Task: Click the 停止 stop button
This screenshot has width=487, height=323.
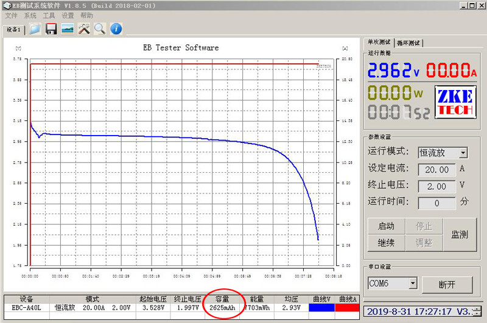Action: pyautogui.click(x=424, y=226)
